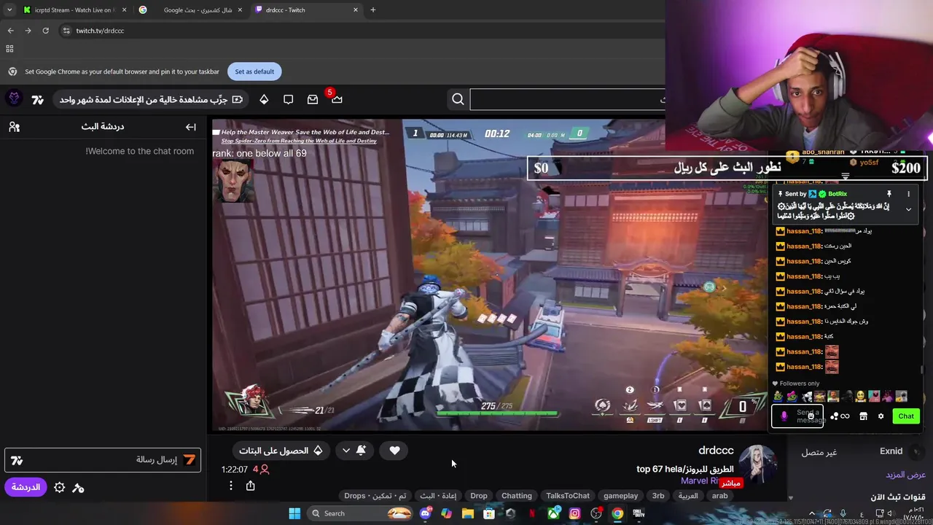933x525 pixels.
Task: Open the user avatar menu on Twitch
Action: [14, 98]
